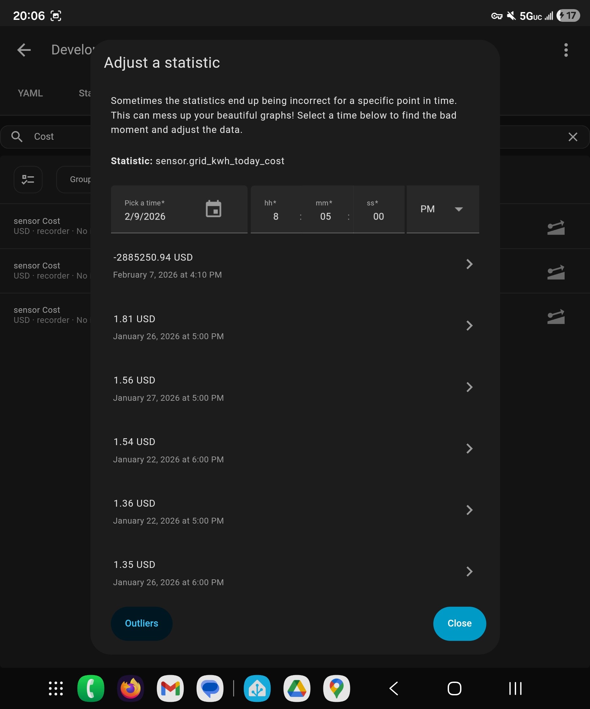Launch Gmail from the dock
Image resolution: width=590 pixels, height=709 pixels.
coord(170,688)
